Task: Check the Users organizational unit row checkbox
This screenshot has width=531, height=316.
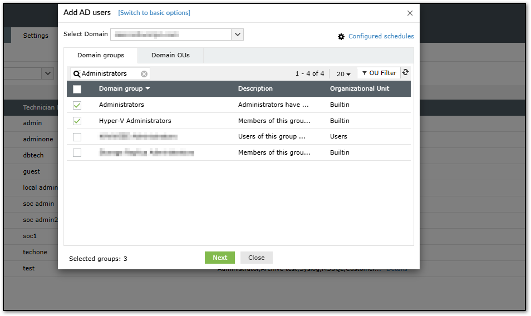Action: [77, 137]
